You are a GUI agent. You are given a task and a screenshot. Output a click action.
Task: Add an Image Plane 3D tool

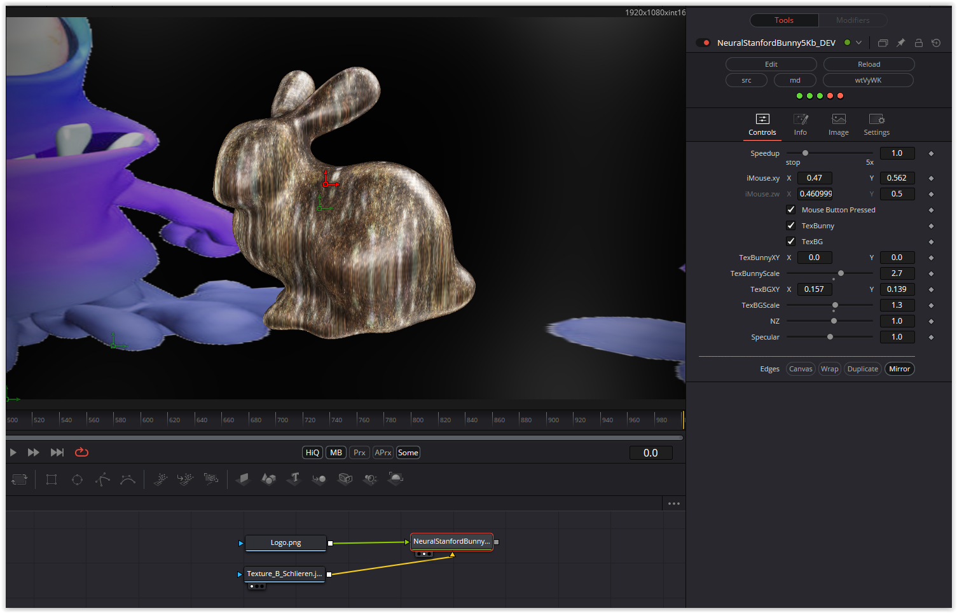click(x=243, y=479)
